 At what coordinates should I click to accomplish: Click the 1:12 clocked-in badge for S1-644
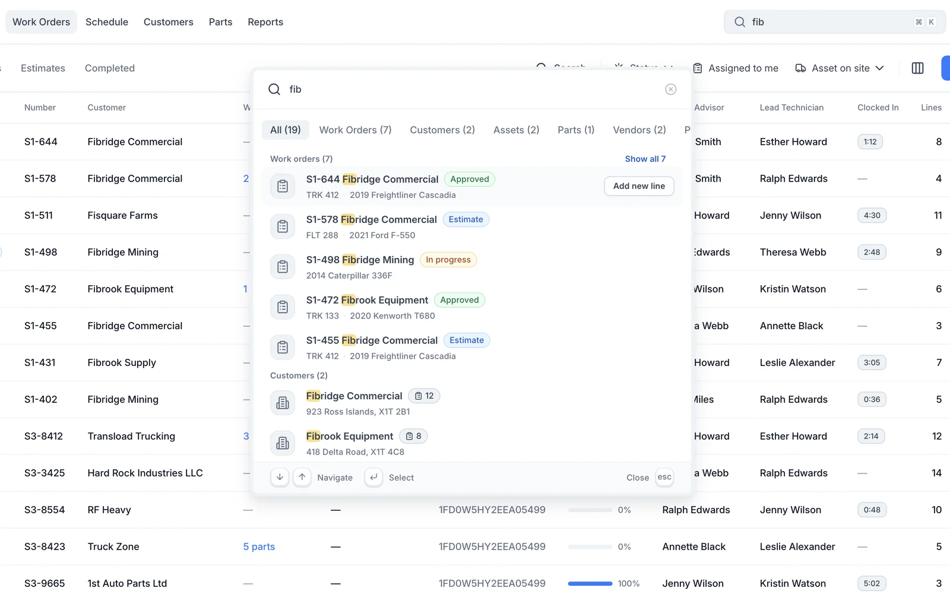pos(870,141)
